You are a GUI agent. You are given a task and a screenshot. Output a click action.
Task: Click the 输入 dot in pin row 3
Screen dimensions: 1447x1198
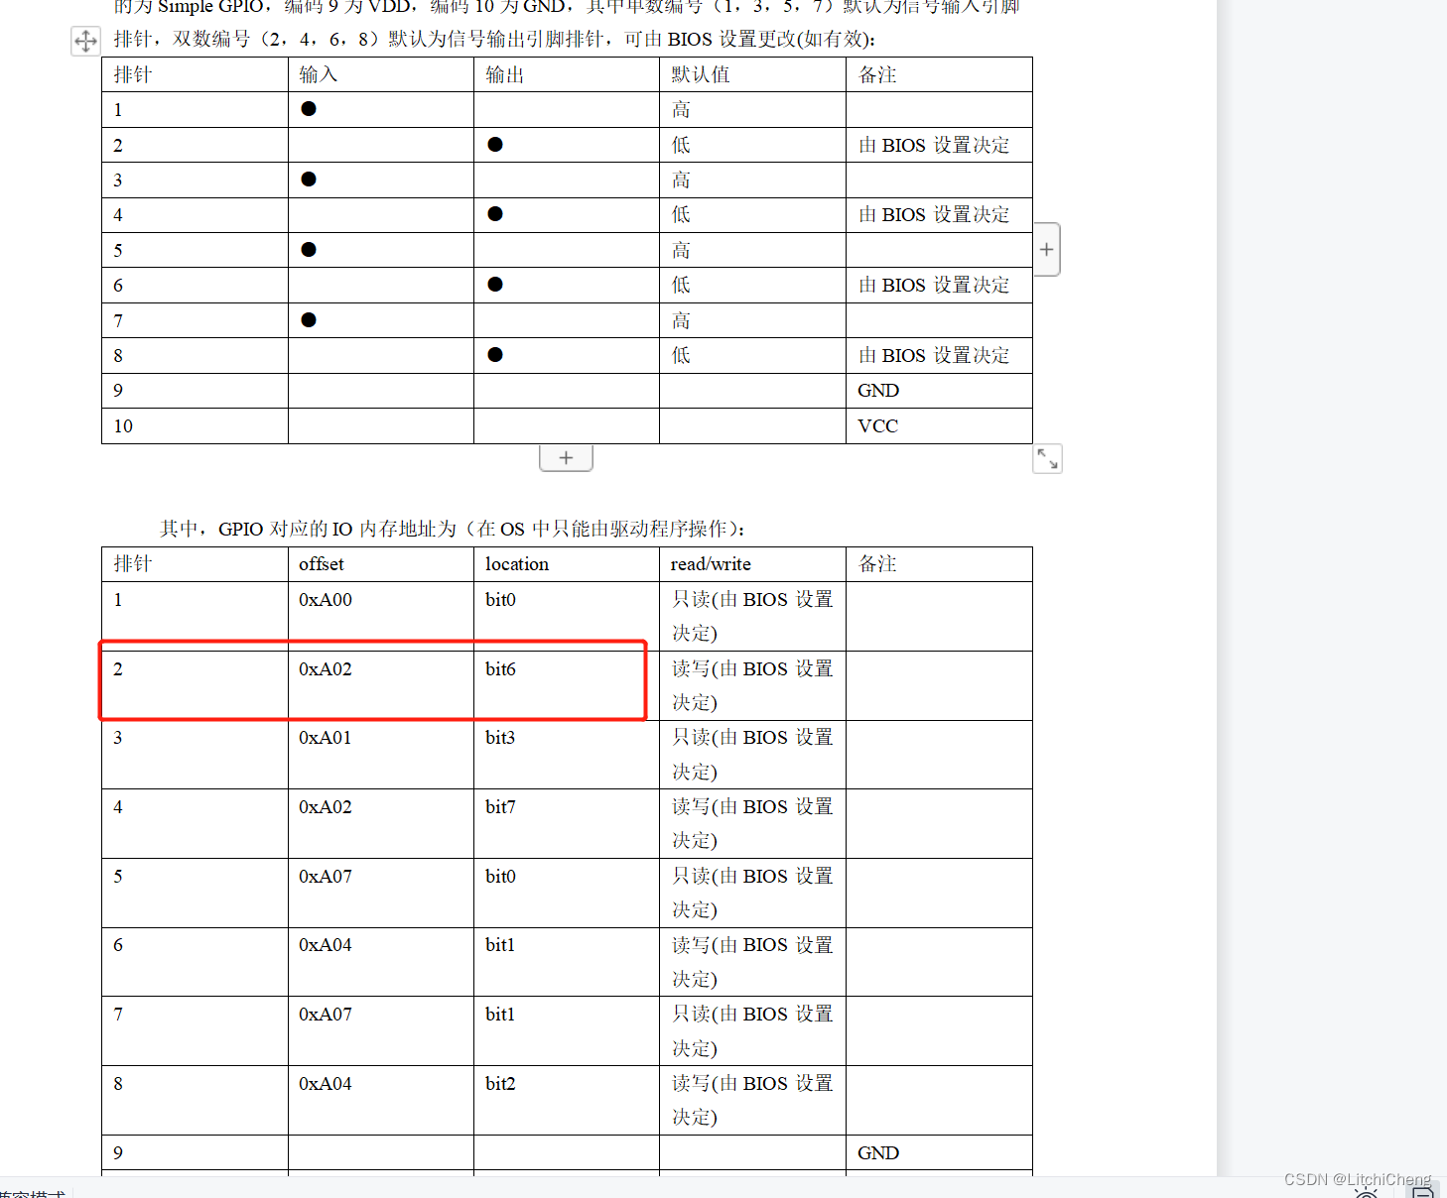[x=309, y=180]
